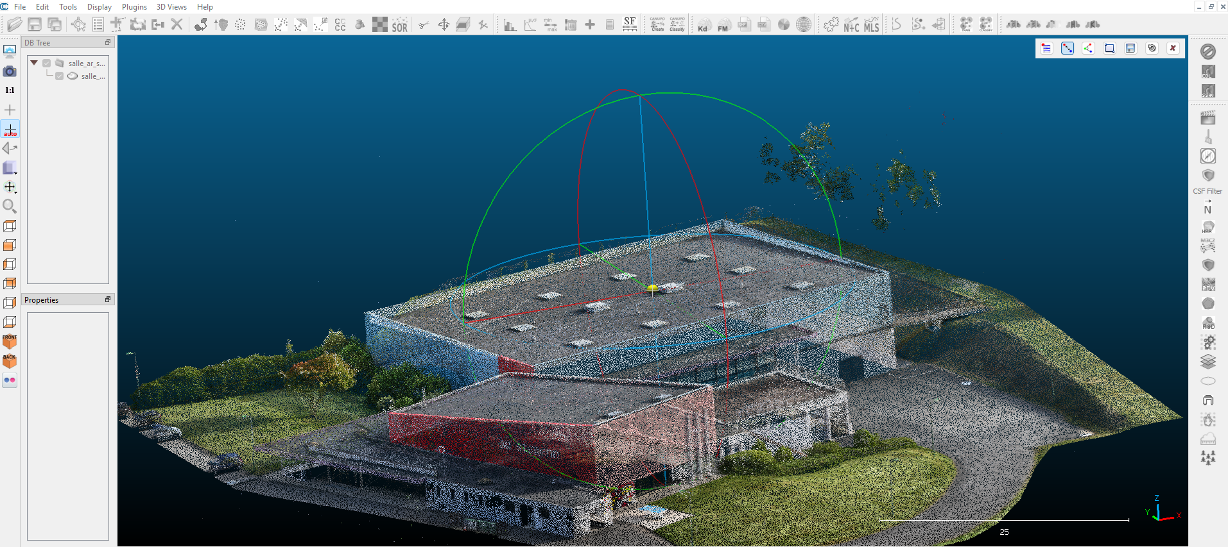
Task: Toggle the auto pivot icon
Action: (10, 130)
